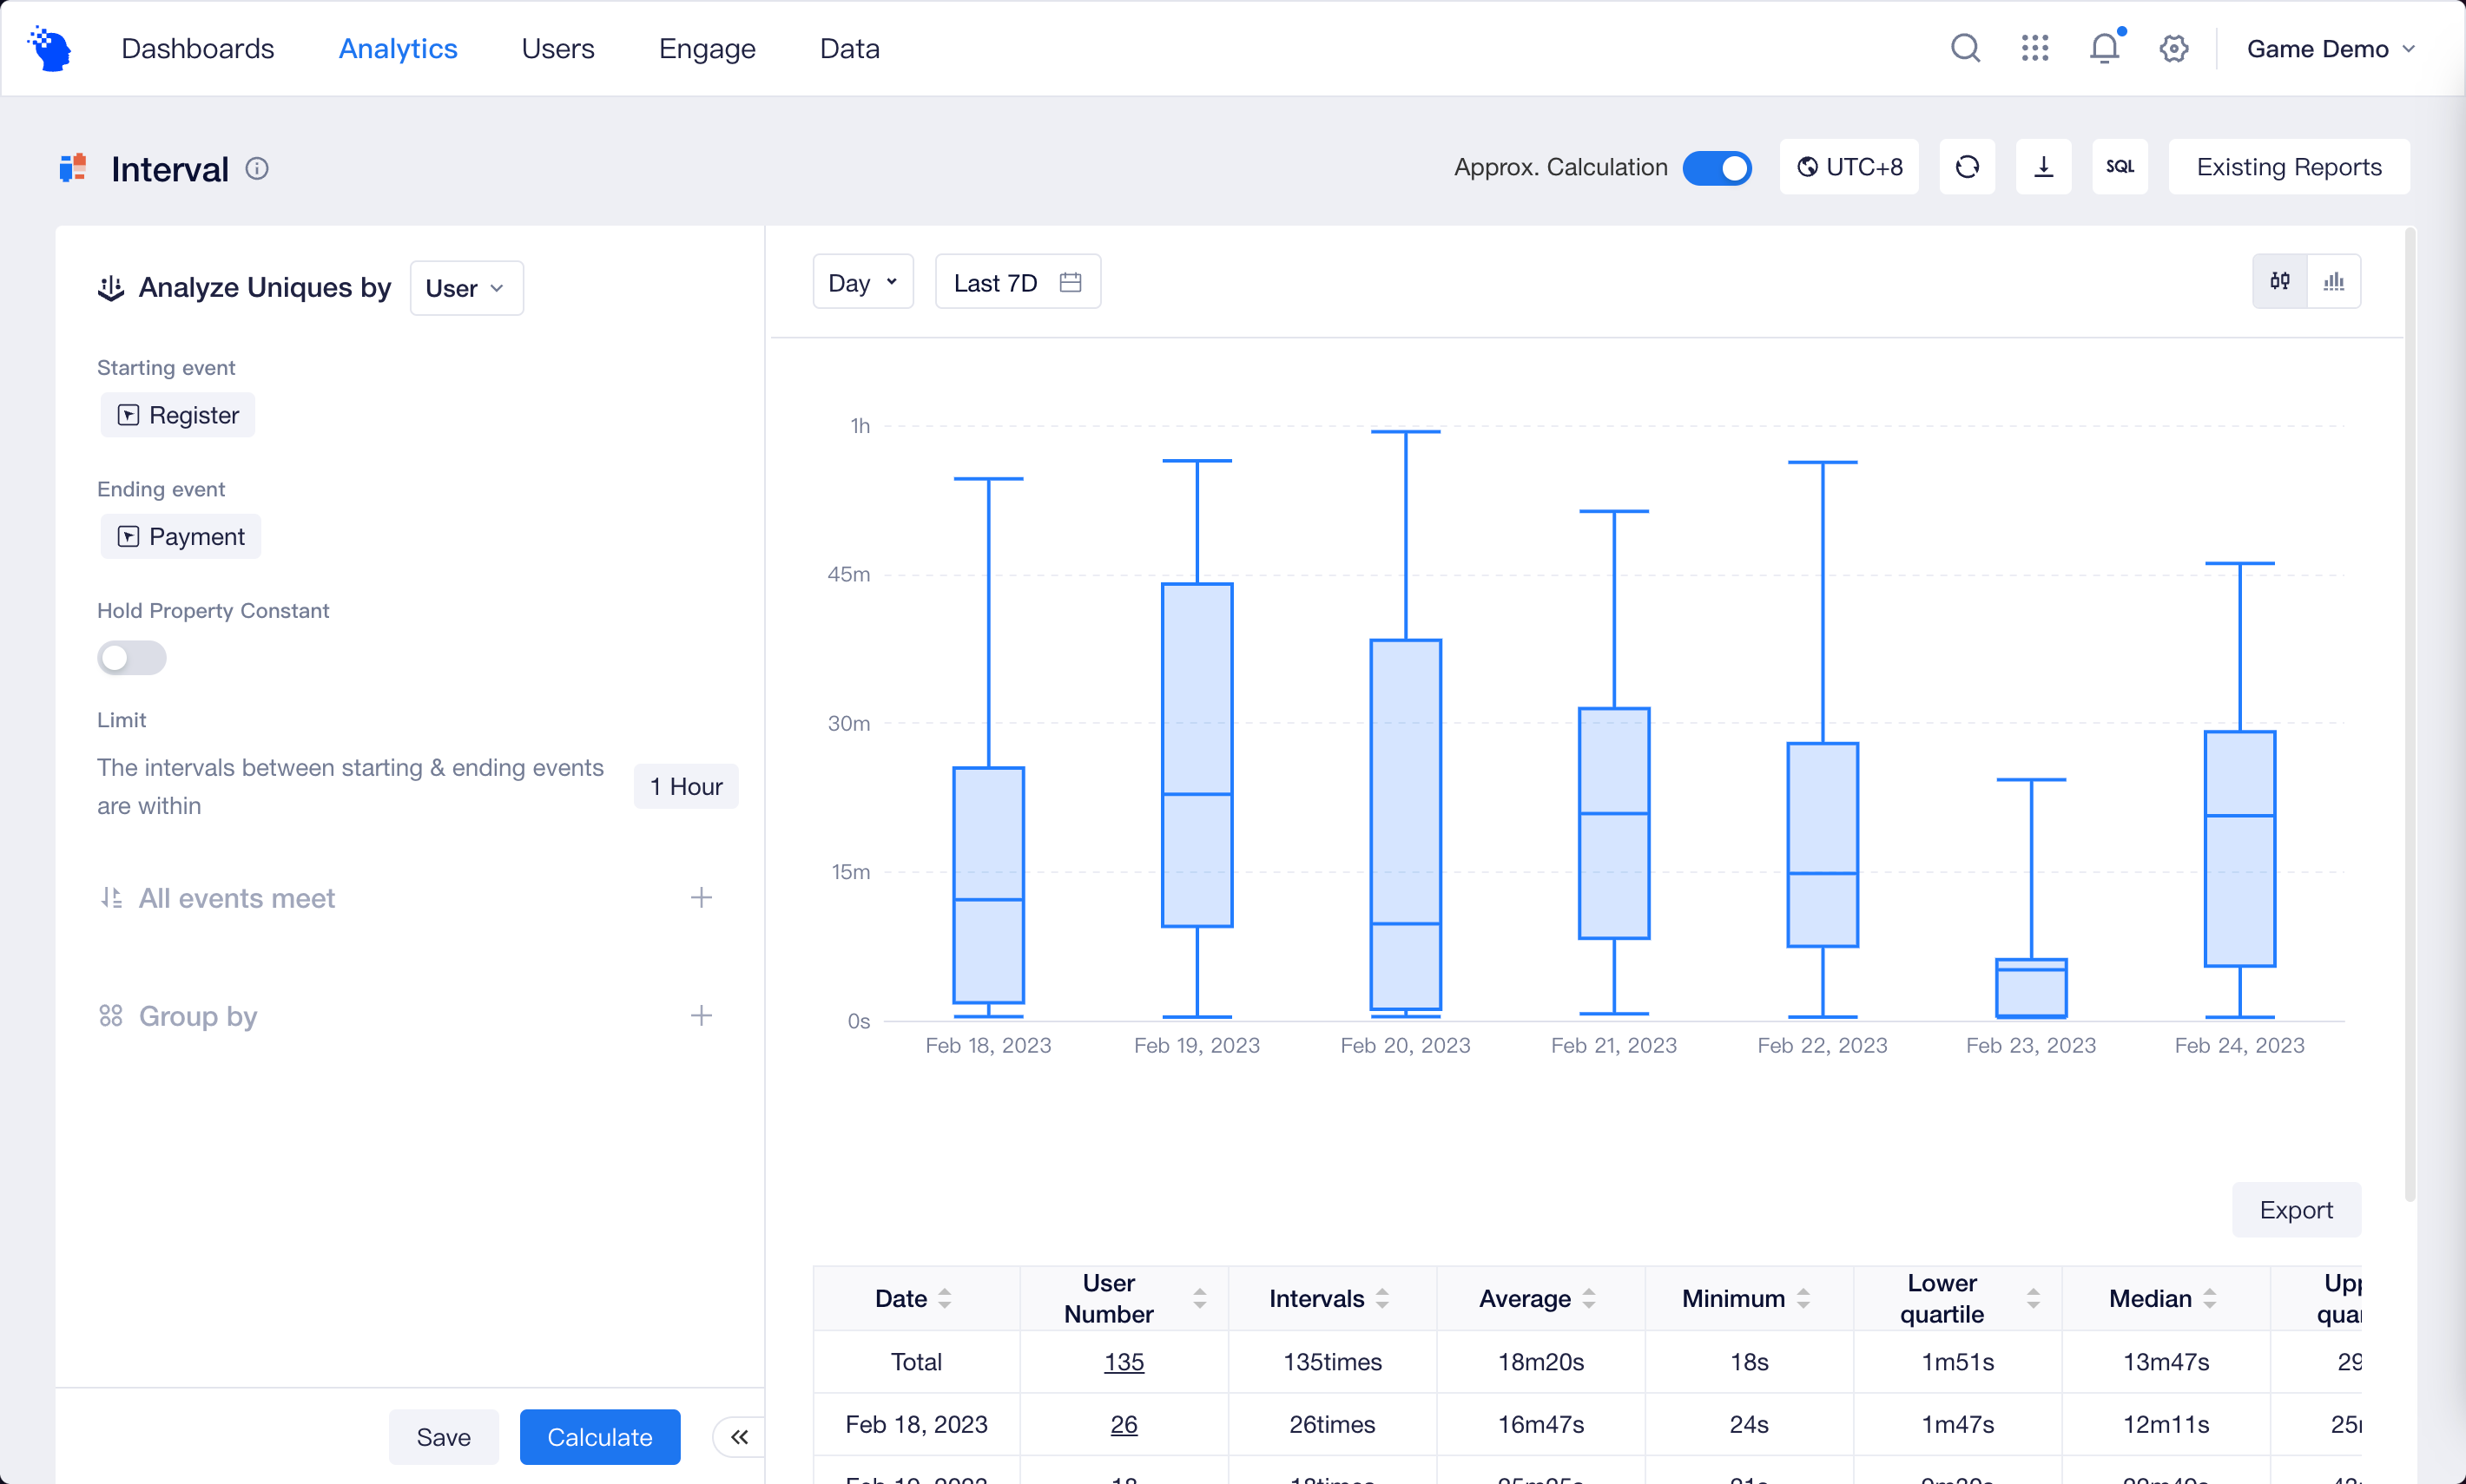The height and width of the screenshot is (1484, 2466).
Task: Click the Feb 20, 2023 box in chart
Action: point(1406,824)
